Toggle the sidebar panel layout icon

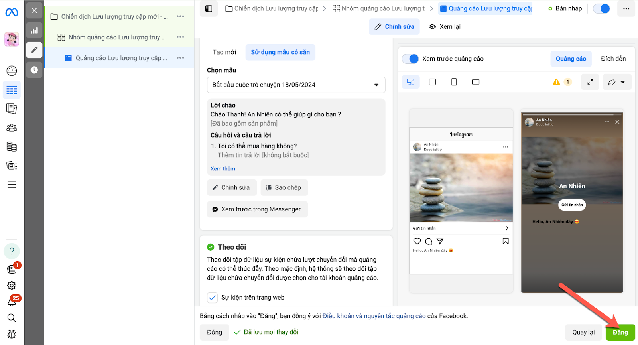tap(209, 8)
